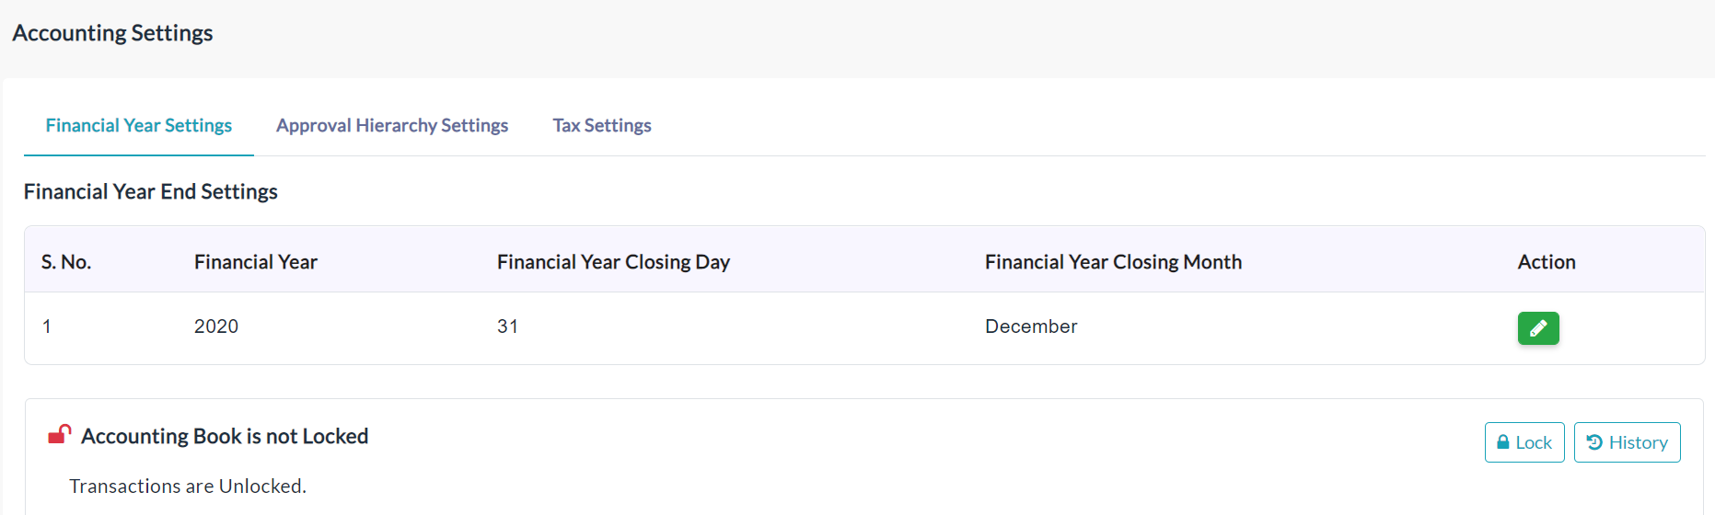Open the History button
The width and height of the screenshot is (1715, 515).
tap(1628, 442)
